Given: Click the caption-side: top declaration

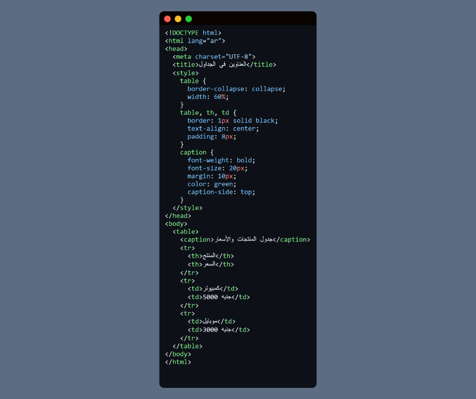Looking at the screenshot, I should (x=221, y=192).
